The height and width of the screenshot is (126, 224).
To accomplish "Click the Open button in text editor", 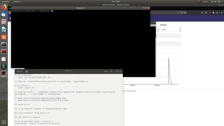I will coord(20,71).
